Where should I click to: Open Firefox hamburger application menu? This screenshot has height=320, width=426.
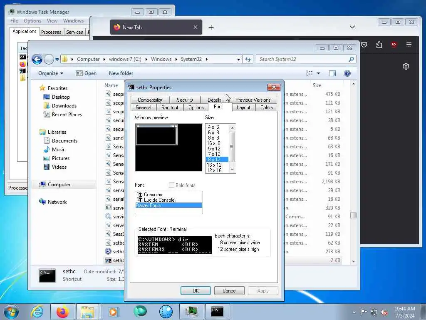(x=409, y=44)
